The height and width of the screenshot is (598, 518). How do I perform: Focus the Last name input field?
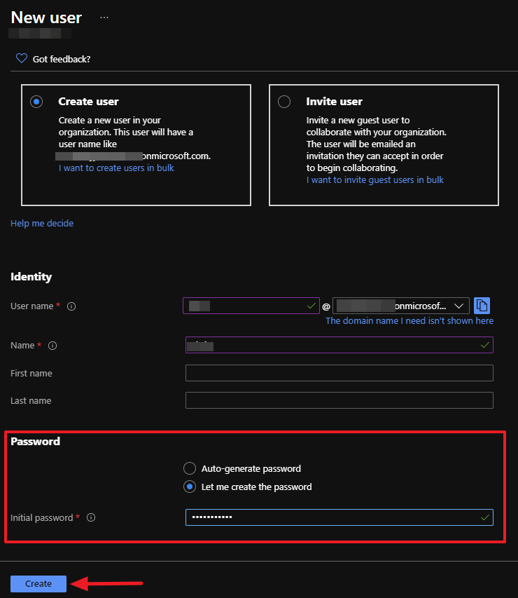pyautogui.click(x=339, y=400)
